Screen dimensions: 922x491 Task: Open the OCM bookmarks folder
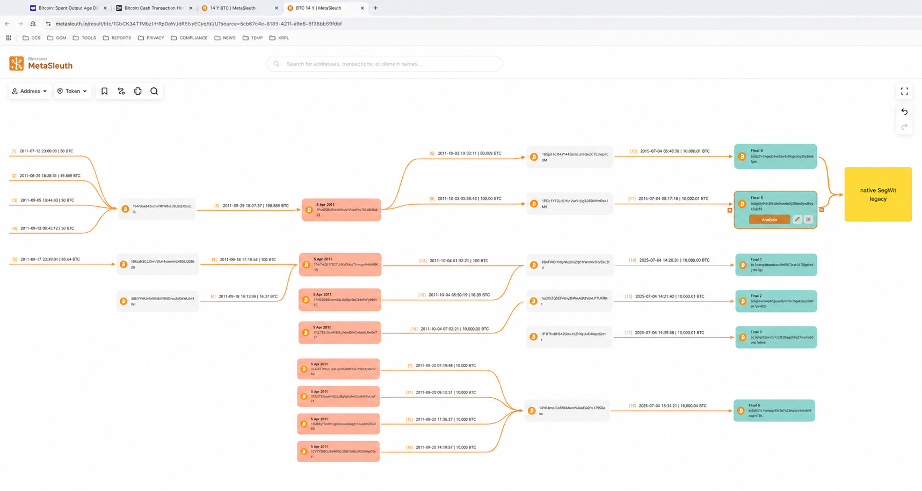pos(57,38)
